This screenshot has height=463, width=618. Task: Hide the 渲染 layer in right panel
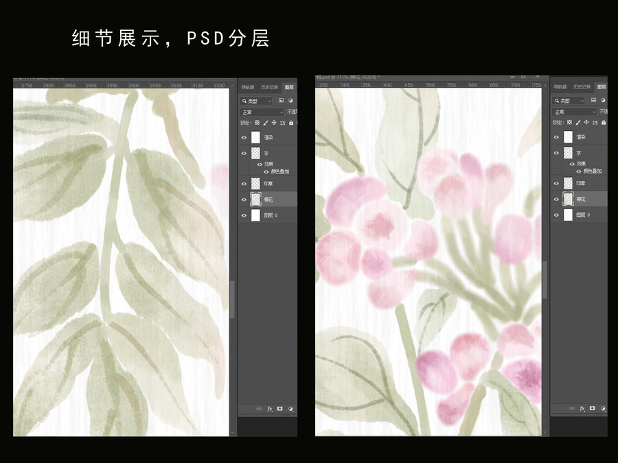coord(556,137)
